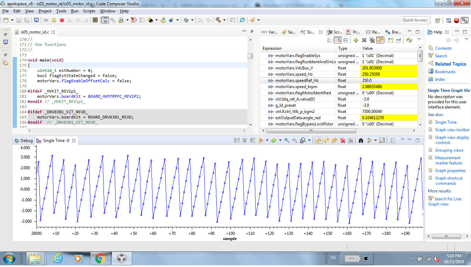Open the graph's Find tool binoculars
This screenshot has width=471, height=267.
pyautogui.click(x=361, y=140)
